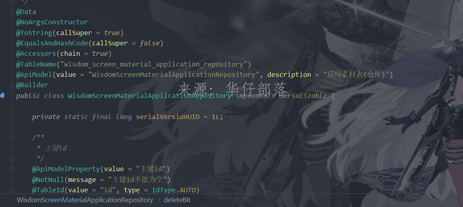Viewport: 463px width, 207px height.
Task: Click the Serializable interface name
Action: [x=303, y=96]
